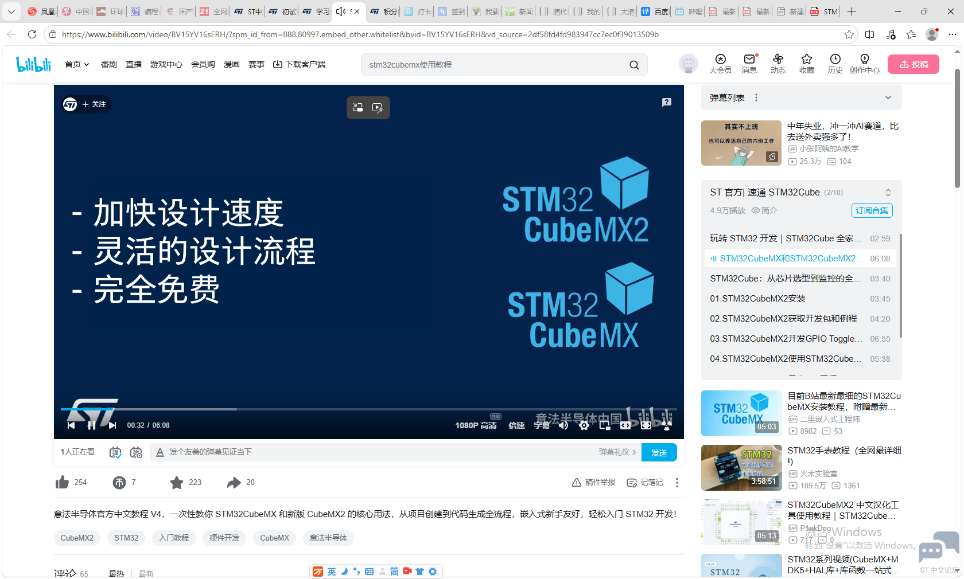Open the danmaku font style options
964x579 pixels.
click(160, 452)
